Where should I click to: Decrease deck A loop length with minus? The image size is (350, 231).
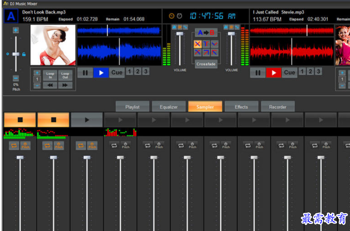(37, 86)
